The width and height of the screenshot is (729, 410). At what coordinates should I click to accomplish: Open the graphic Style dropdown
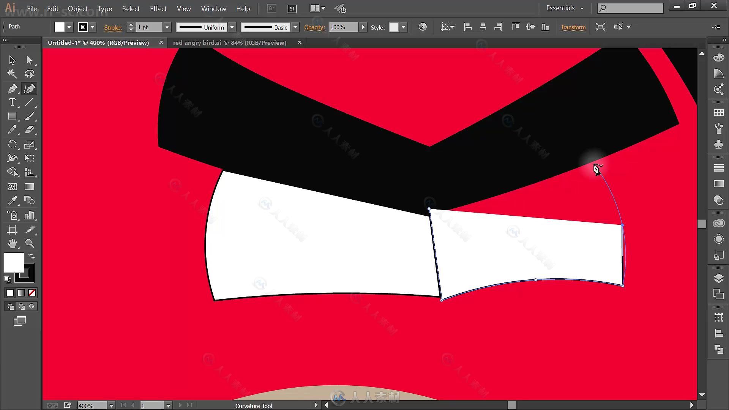(x=403, y=27)
